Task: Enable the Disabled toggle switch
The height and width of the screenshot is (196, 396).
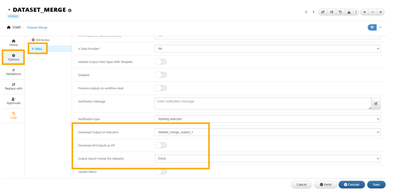Action: click(160, 75)
